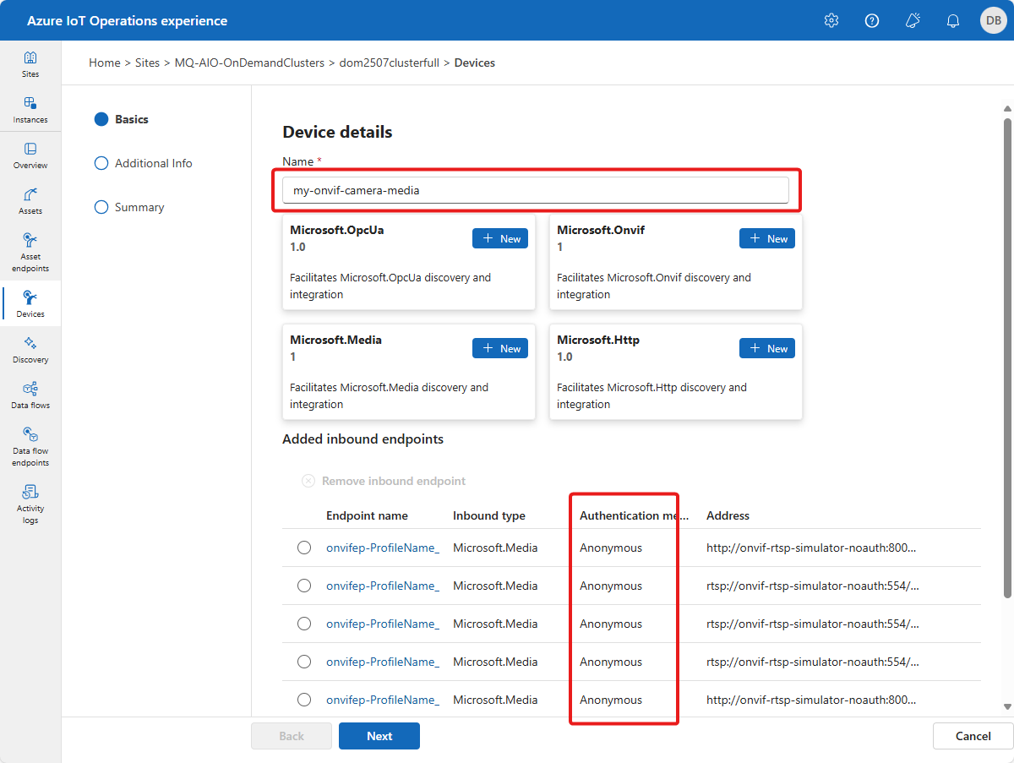Click the third row's Microsoft.Media cell
Screen dimensions: 1014x763
[495, 624]
